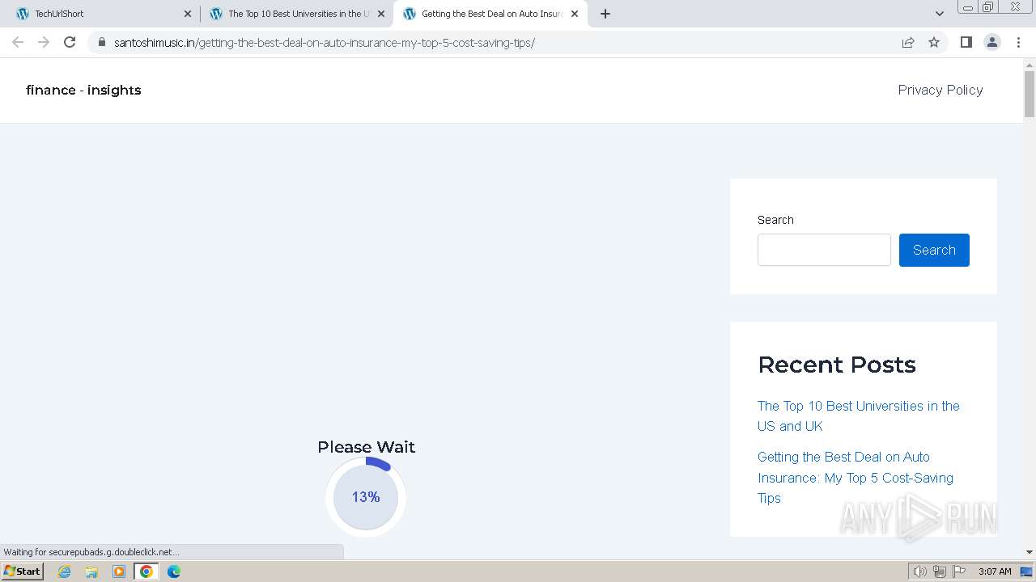1036x582 pixels.
Task: Open a new tab with the plus button
Action: pyautogui.click(x=605, y=14)
